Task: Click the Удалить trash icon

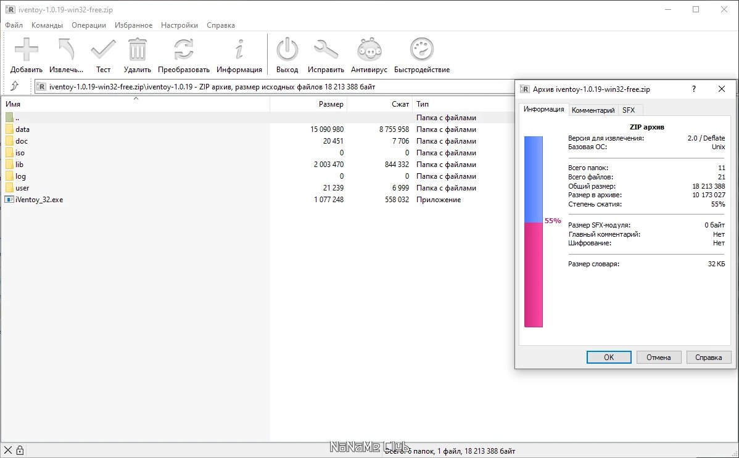Action: point(137,49)
